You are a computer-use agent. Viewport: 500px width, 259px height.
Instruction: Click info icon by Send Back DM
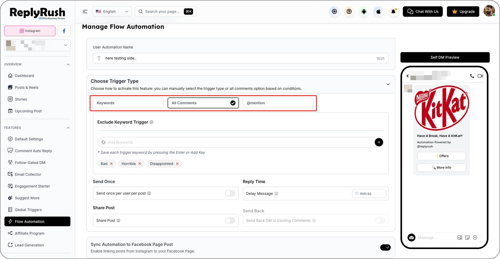click(x=314, y=221)
